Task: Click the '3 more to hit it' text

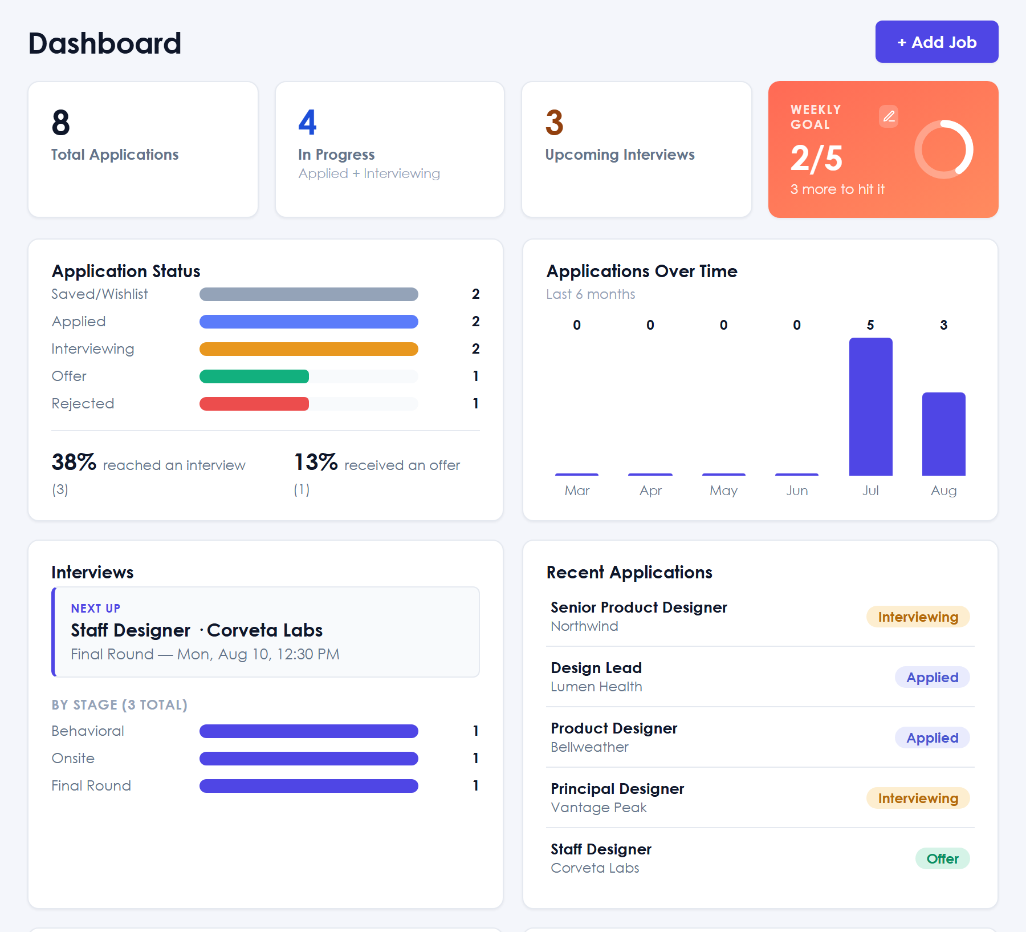Action: click(837, 189)
